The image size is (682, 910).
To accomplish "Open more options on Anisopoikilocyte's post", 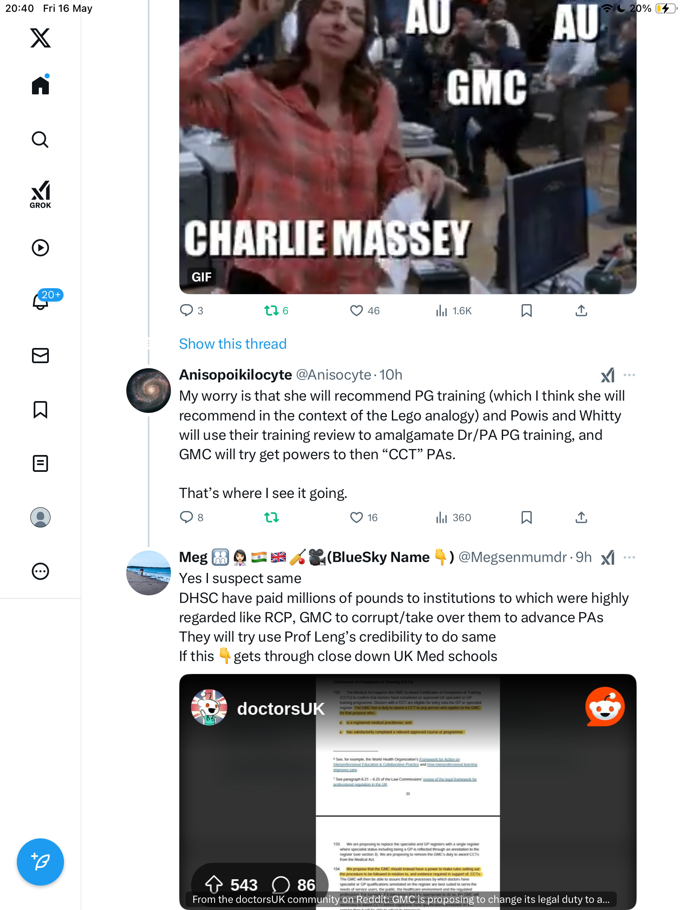I will point(629,375).
